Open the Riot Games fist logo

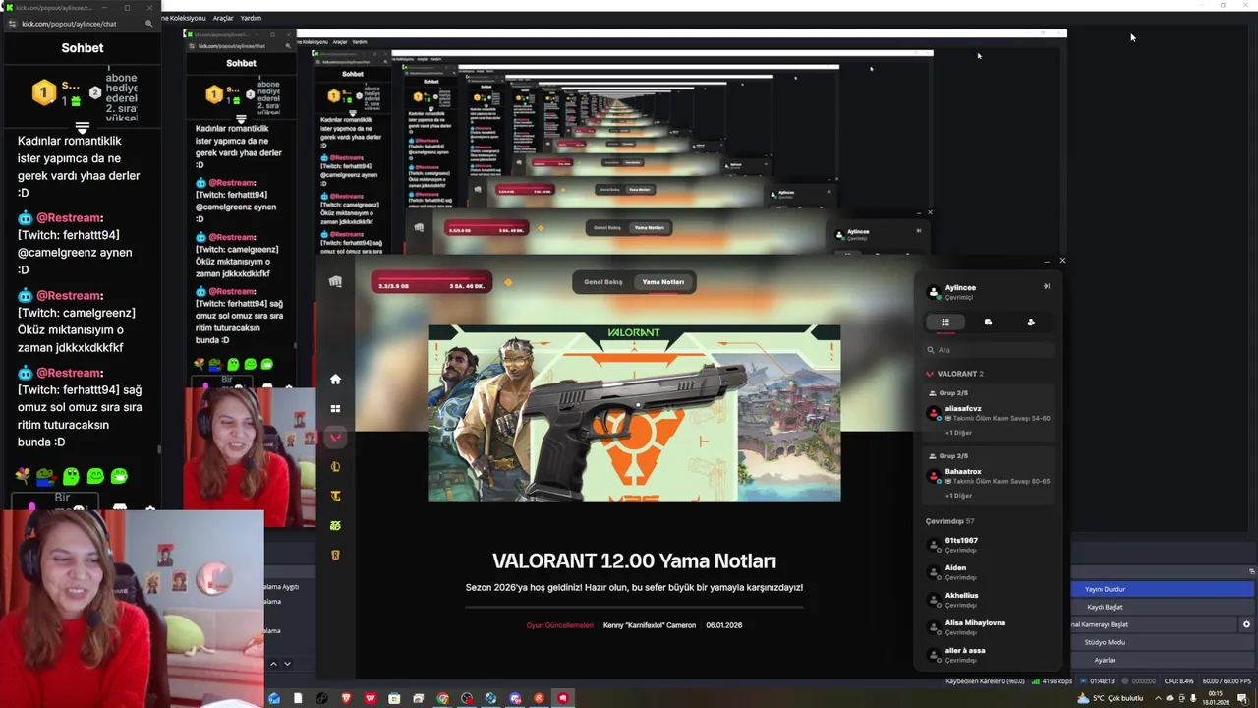click(335, 281)
